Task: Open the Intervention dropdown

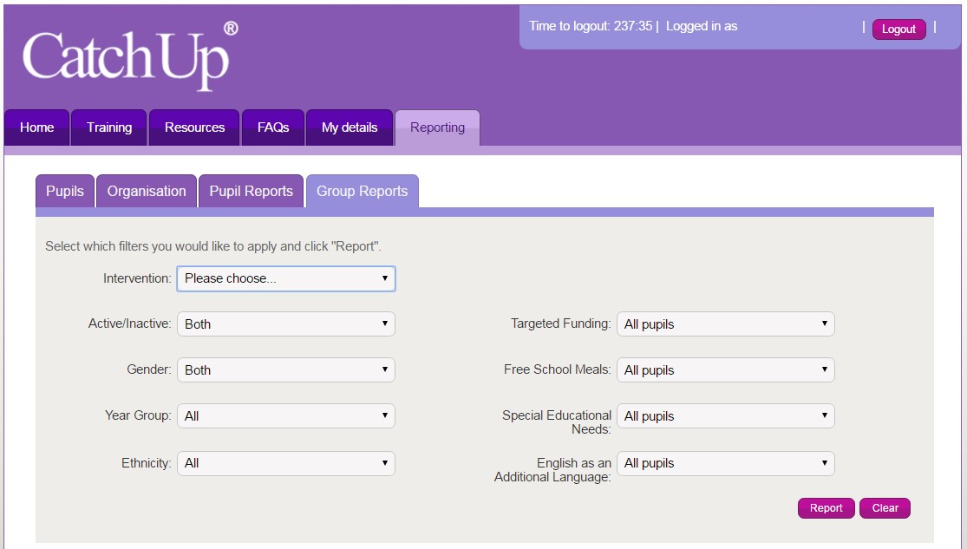Action: pos(286,278)
